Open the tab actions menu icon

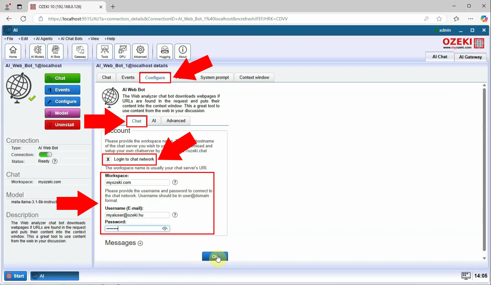click(19, 6)
